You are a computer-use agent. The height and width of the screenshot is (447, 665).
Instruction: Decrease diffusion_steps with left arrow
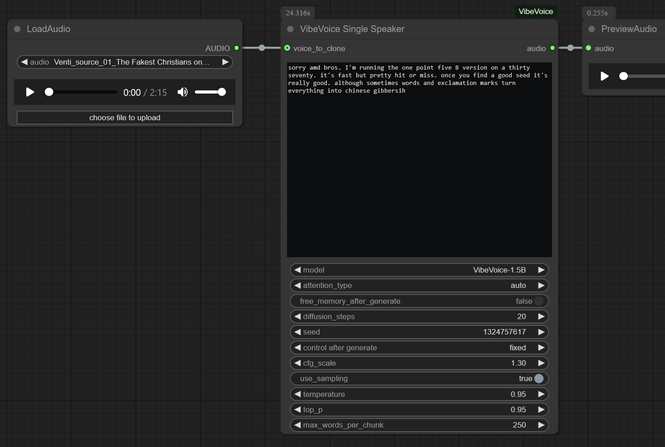point(297,316)
